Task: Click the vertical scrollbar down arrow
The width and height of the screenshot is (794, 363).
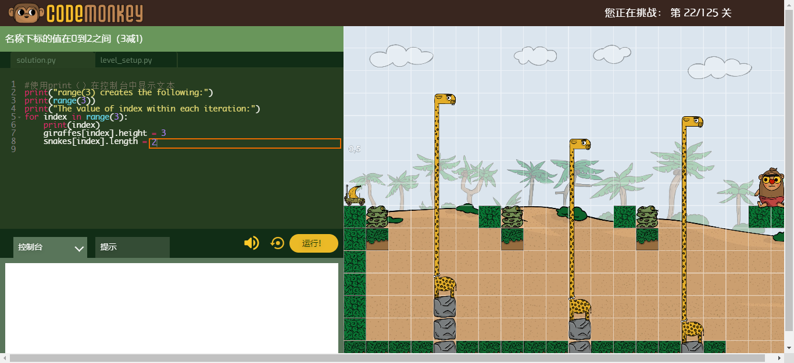Action: (x=789, y=348)
